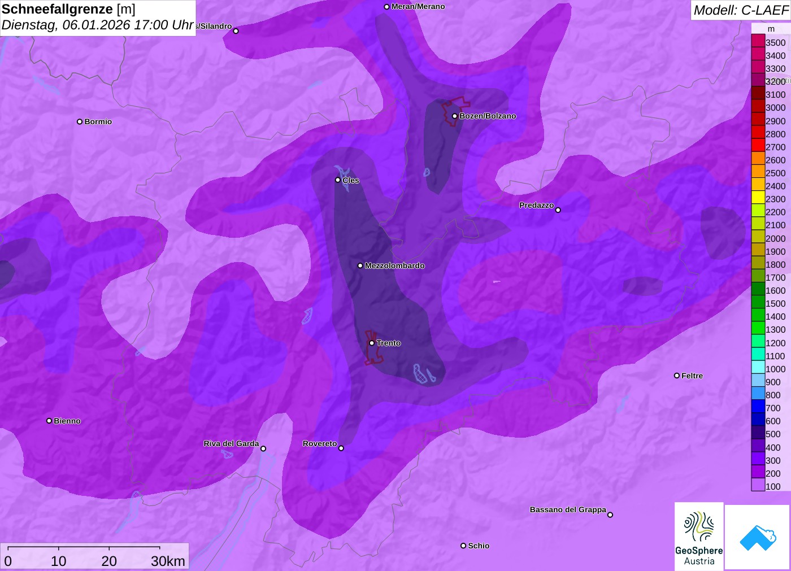
Task: Select the Bormio location dot
Action: click(x=80, y=121)
